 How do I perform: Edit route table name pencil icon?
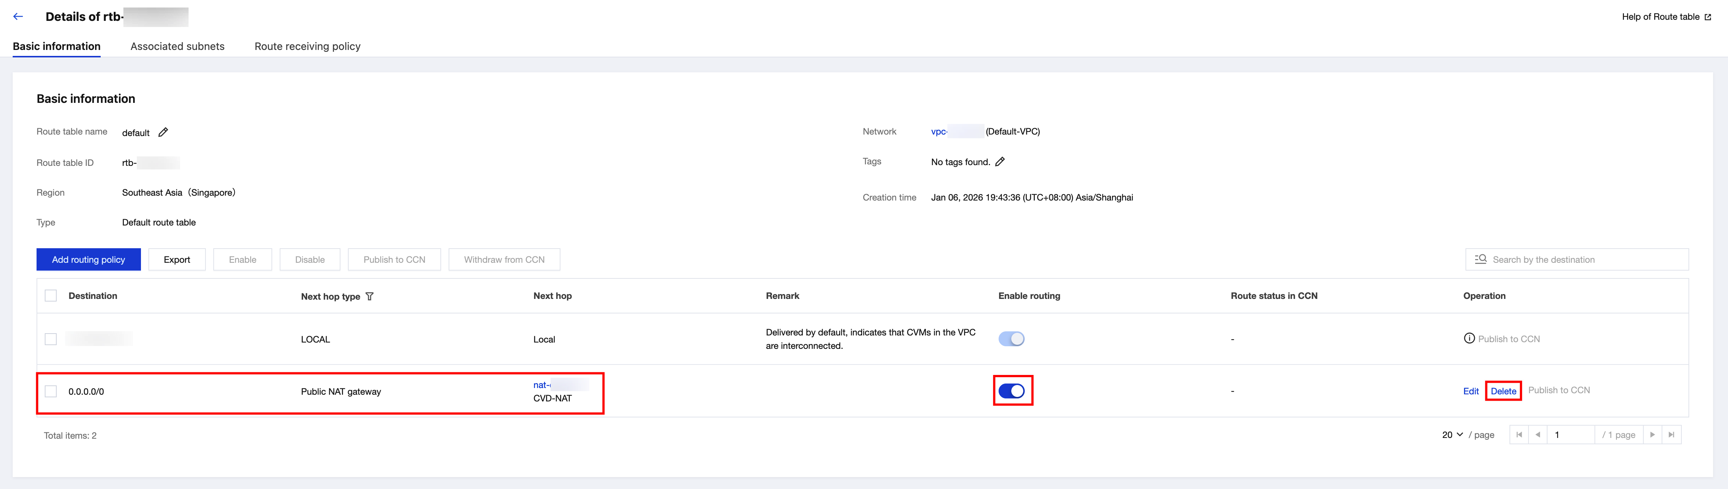pyautogui.click(x=163, y=132)
